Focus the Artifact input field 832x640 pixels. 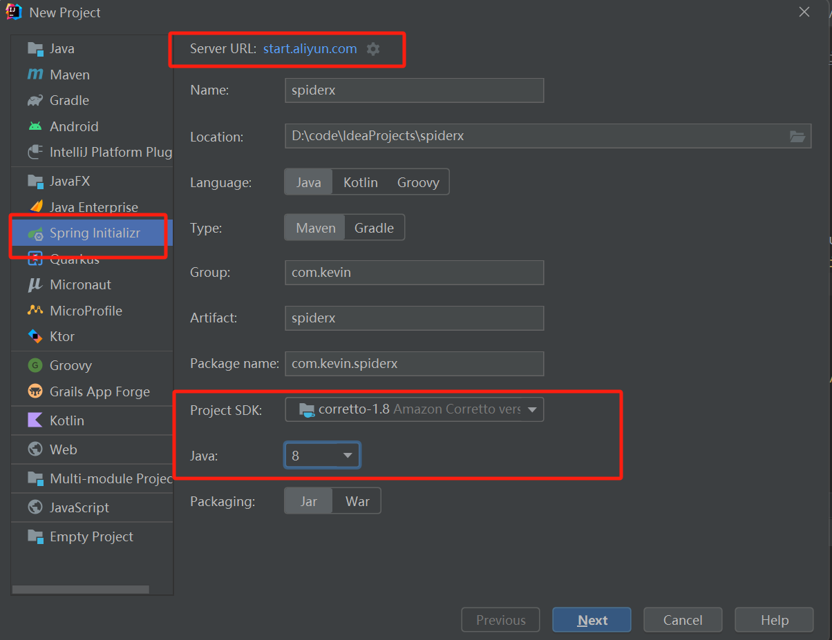coord(415,318)
